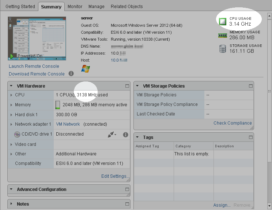Image resolution: width=272 pixels, height=210 pixels.
Task: Select the 161.11 GB storage usage value
Action: coord(242,51)
